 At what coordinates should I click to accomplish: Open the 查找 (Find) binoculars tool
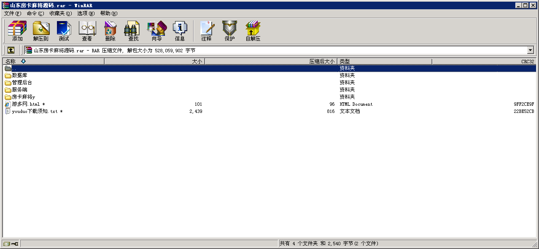click(x=133, y=31)
